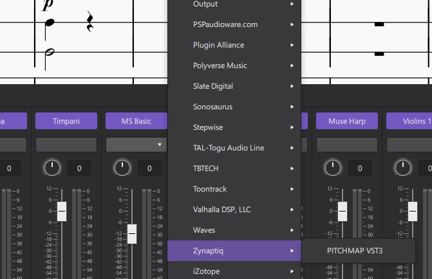Open the Waves submenu
The image size is (432, 279).
[x=234, y=230]
